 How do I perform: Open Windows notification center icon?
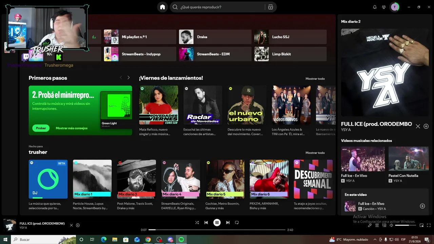[x=427, y=240]
